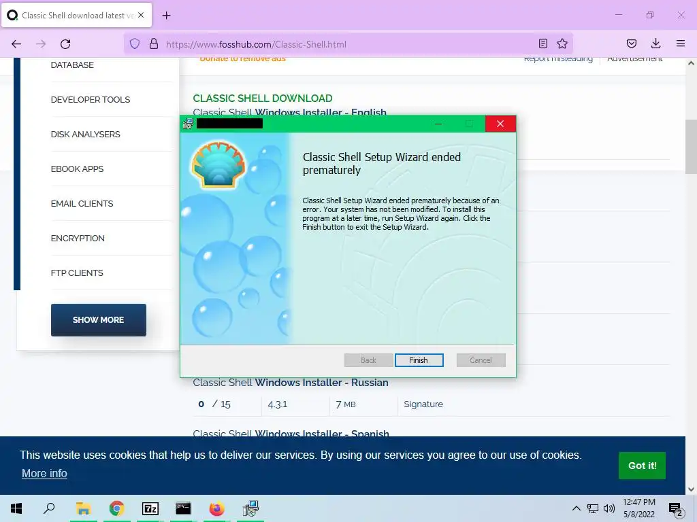
Task: Open the volume tray icon
Action: point(609,508)
